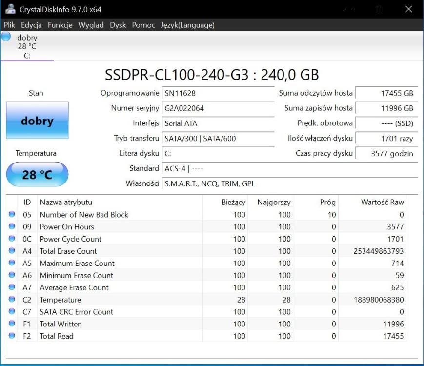
Task: Click the 28 °C temperature button
Action: (37, 174)
